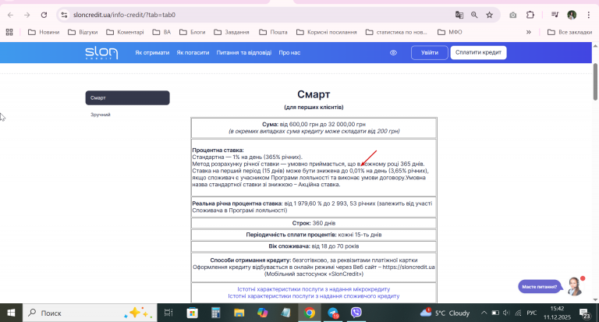Open the Chrome three-dot menu

click(x=588, y=15)
